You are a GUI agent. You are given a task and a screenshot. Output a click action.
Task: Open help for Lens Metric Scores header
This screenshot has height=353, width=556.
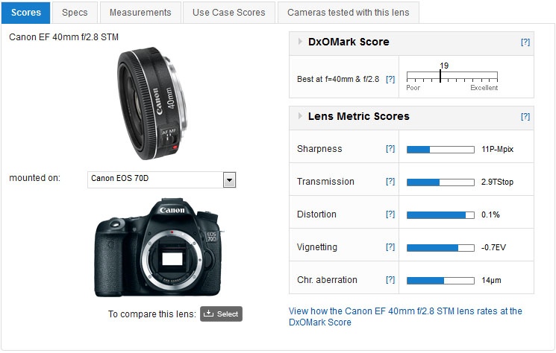[x=525, y=116]
